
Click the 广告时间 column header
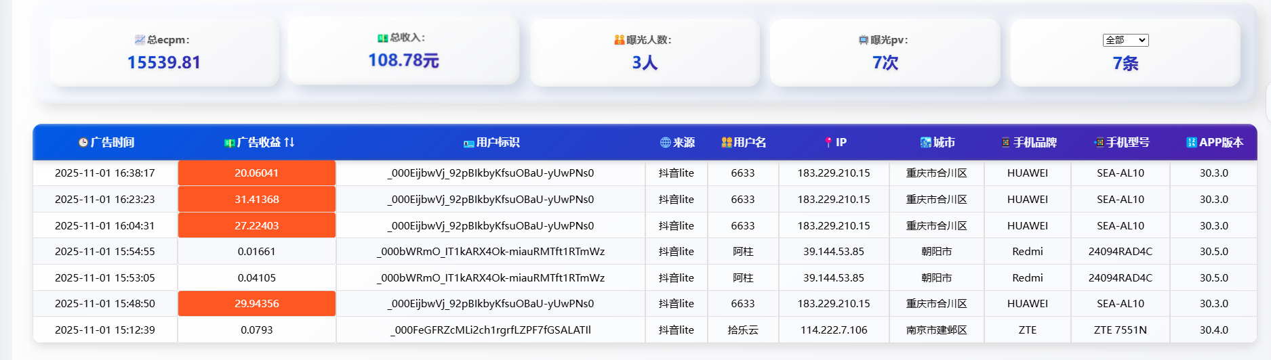tap(113, 143)
